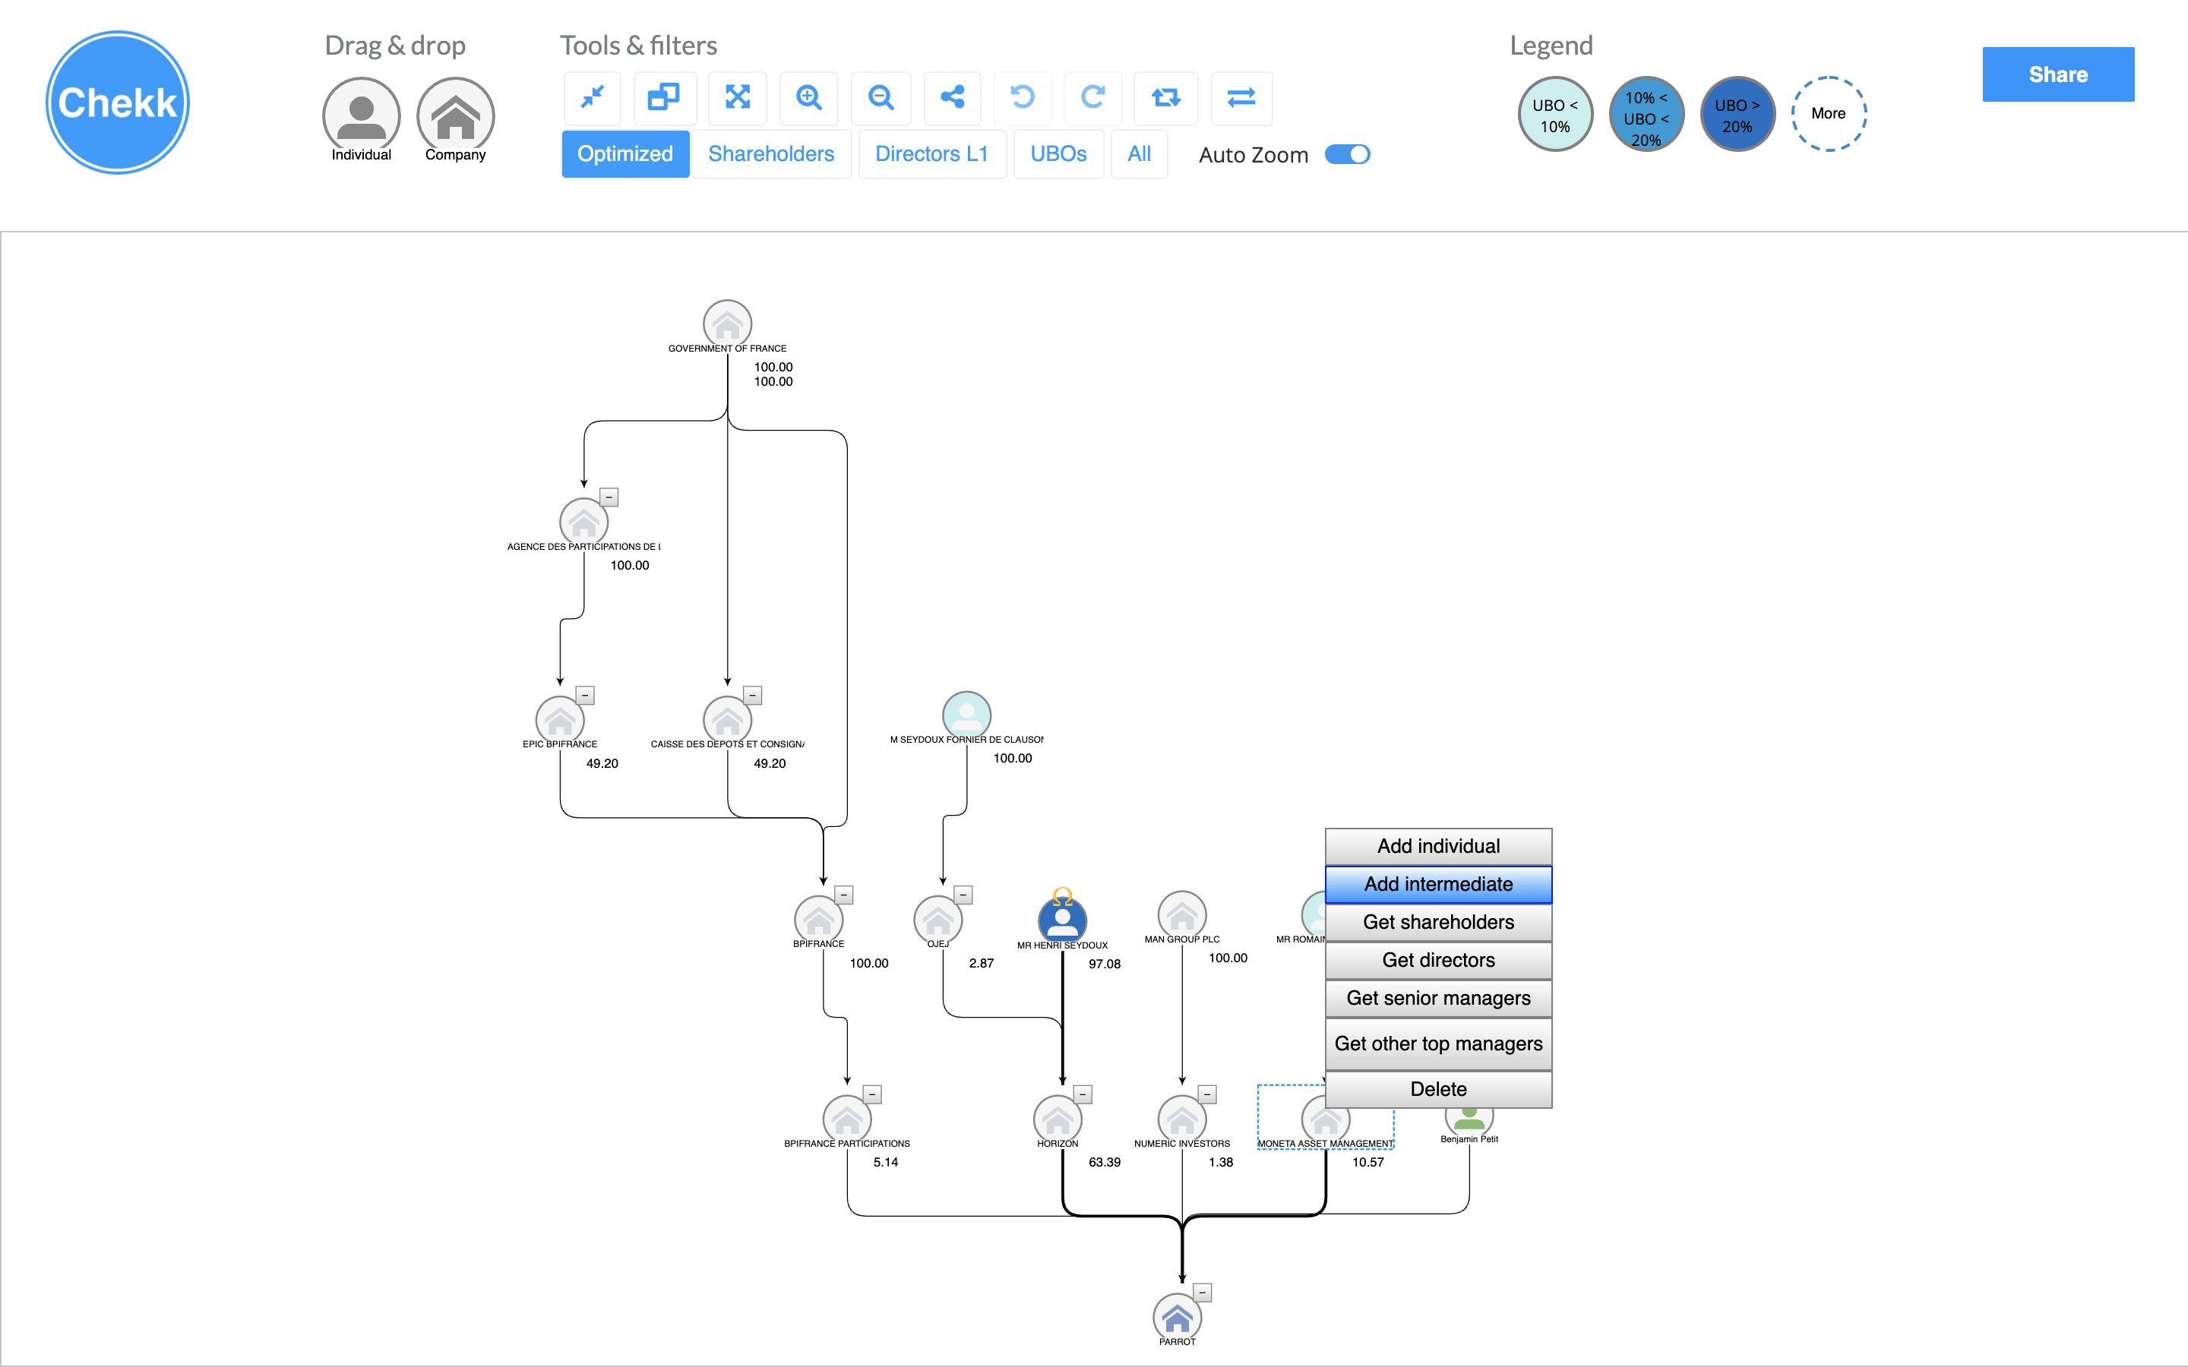Choose Delete from context menu
This screenshot has width=2188, height=1367.
tap(1438, 1090)
